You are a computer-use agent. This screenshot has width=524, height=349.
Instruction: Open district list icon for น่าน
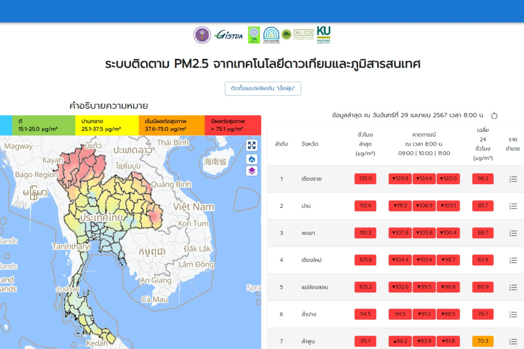513,206
